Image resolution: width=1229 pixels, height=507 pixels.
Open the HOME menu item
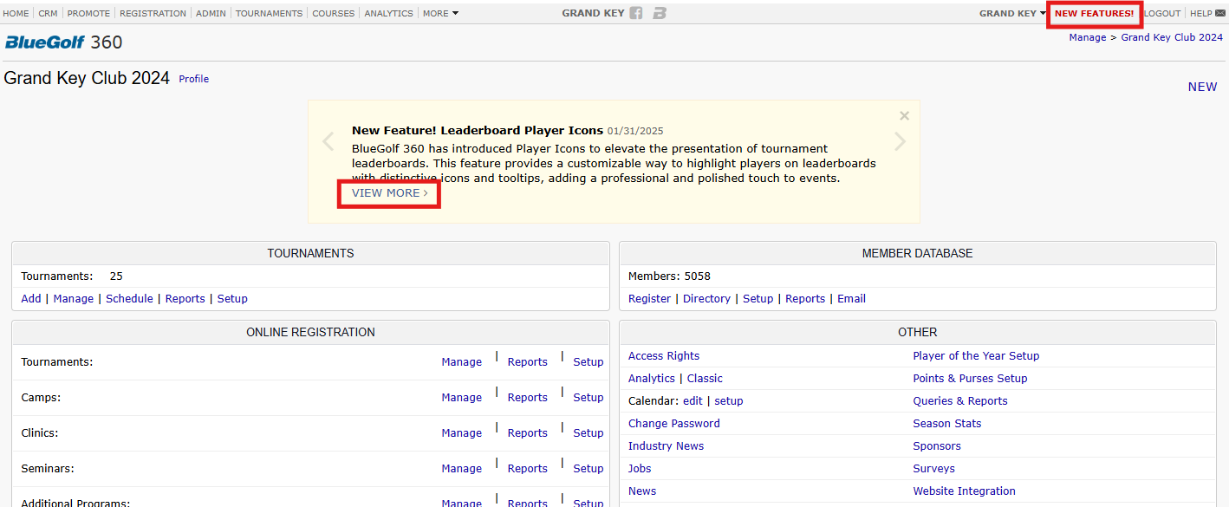coord(16,14)
